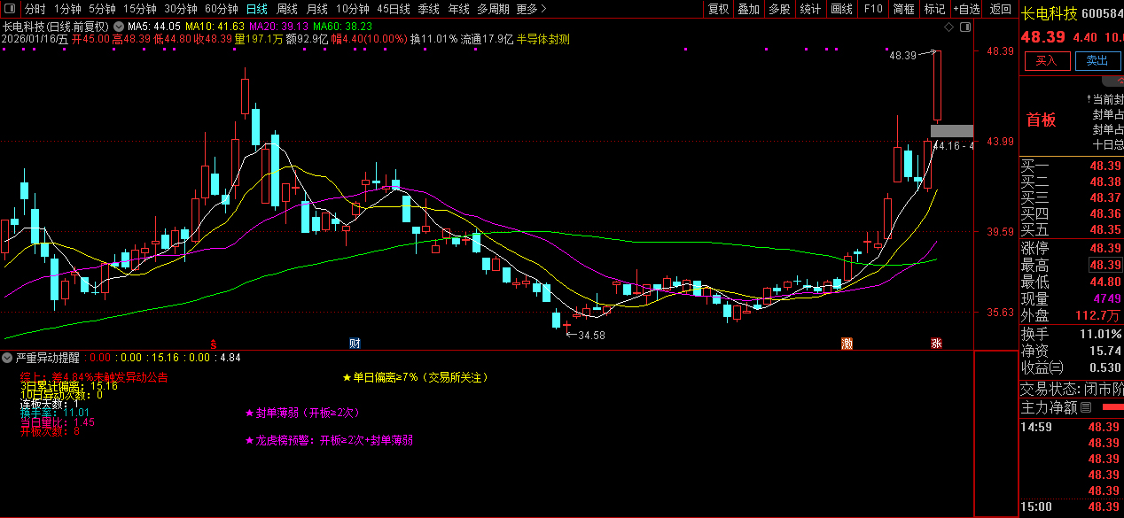The width and height of the screenshot is (1124, 518).
Task: Expand the 更多 periods menu
Action: (x=530, y=9)
